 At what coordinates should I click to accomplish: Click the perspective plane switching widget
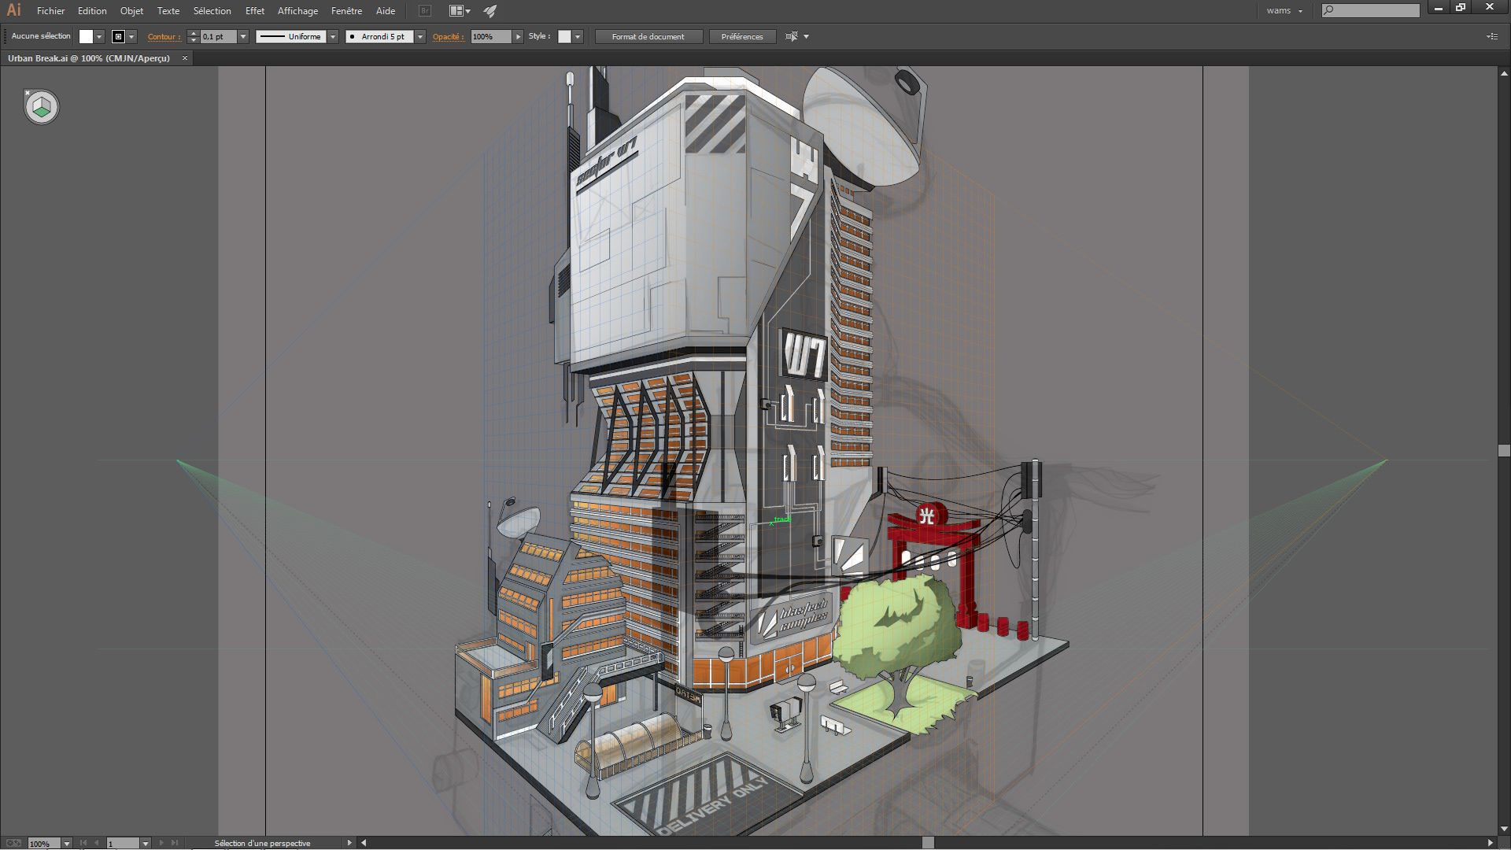(42, 107)
